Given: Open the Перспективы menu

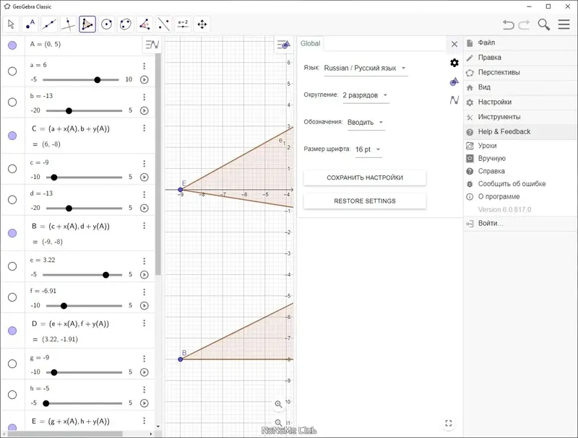Looking at the screenshot, I should pyautogui.click(x=519, y=72).
